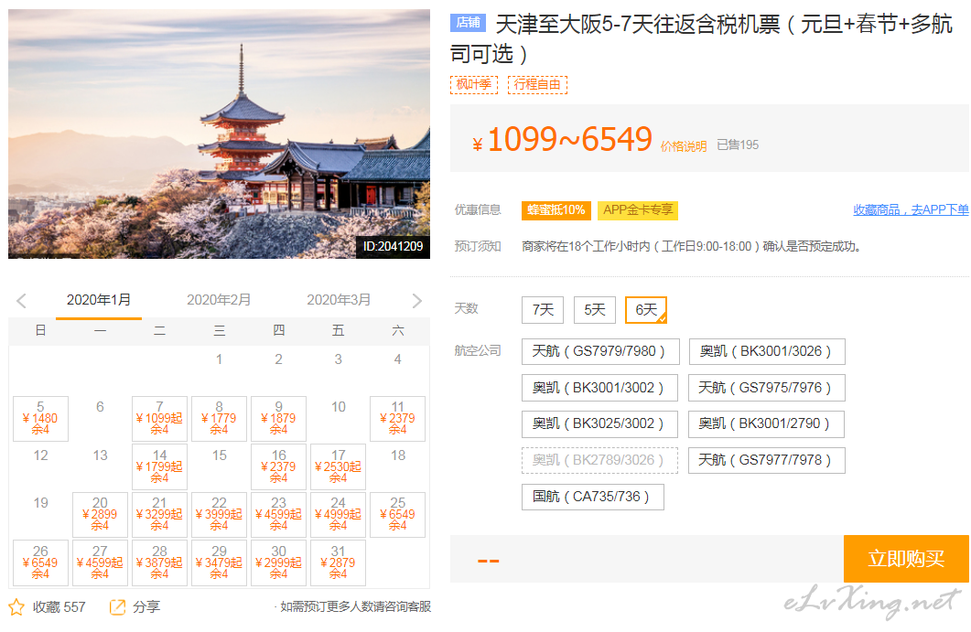Viewport: 971px width, 632px height.
Task: Open the 价格说明 price explanation link
Action: click(x=683, y=146)
